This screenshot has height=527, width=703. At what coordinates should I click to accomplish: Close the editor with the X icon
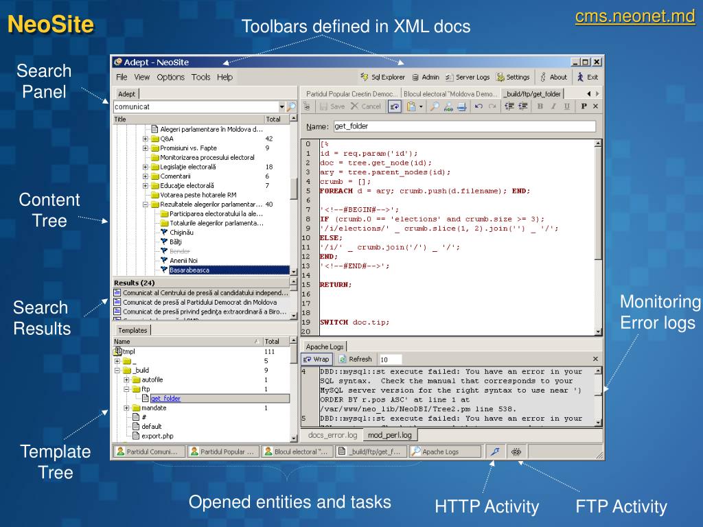click(x=595, y=106)
